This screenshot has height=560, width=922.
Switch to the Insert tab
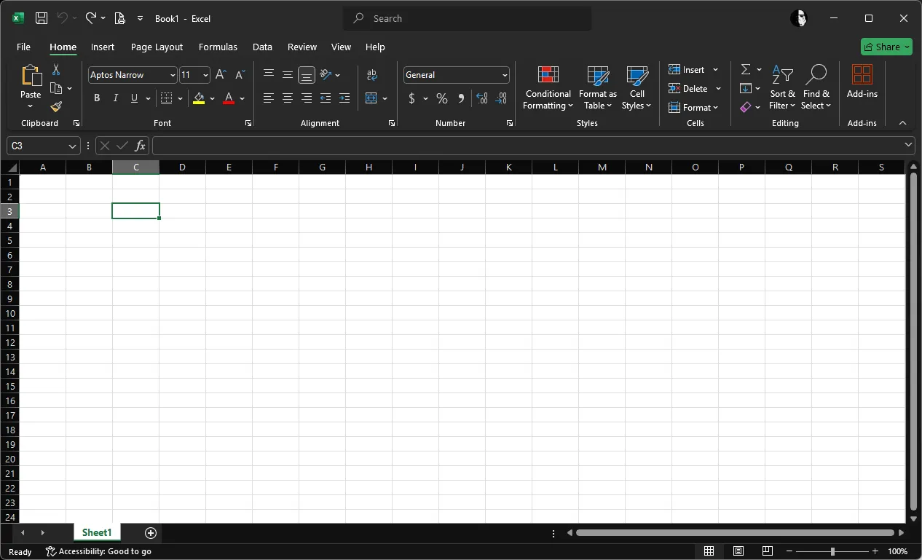103,47
